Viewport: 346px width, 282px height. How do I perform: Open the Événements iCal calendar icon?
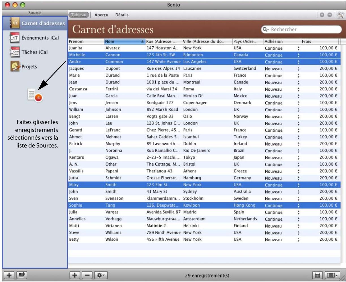click(14, 38)
